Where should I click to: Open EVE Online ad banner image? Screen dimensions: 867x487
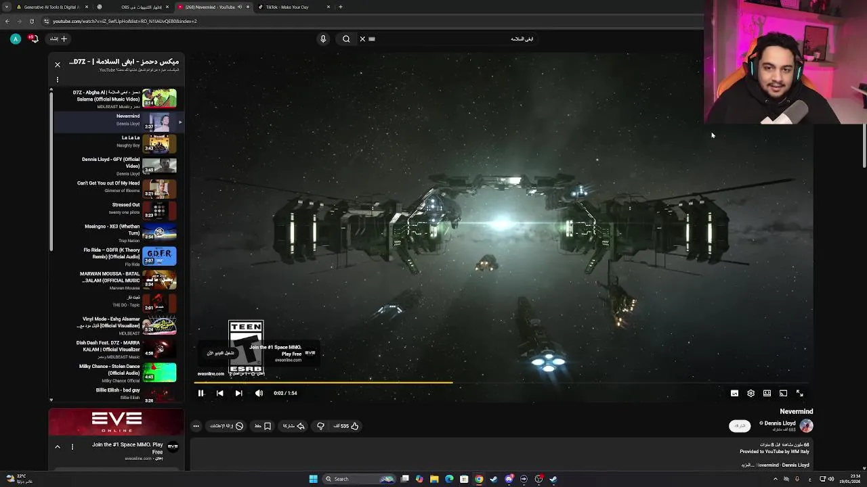(116, 422)
